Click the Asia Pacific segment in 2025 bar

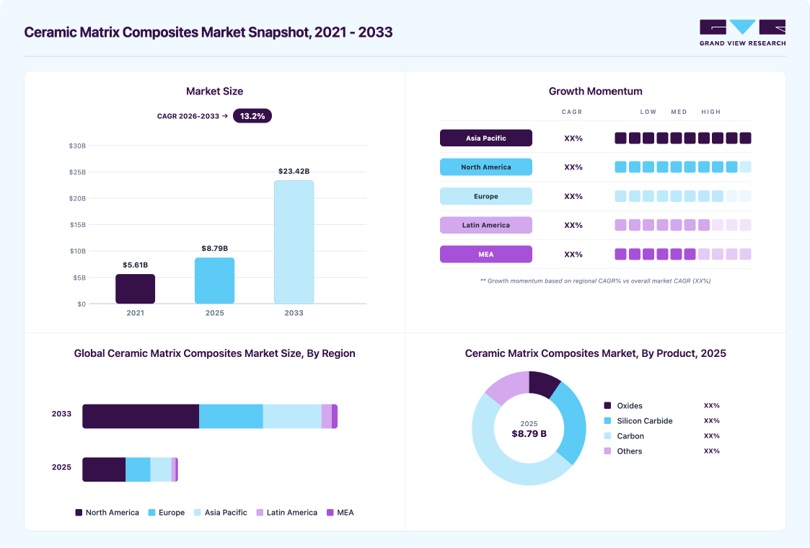pos(161,469)
